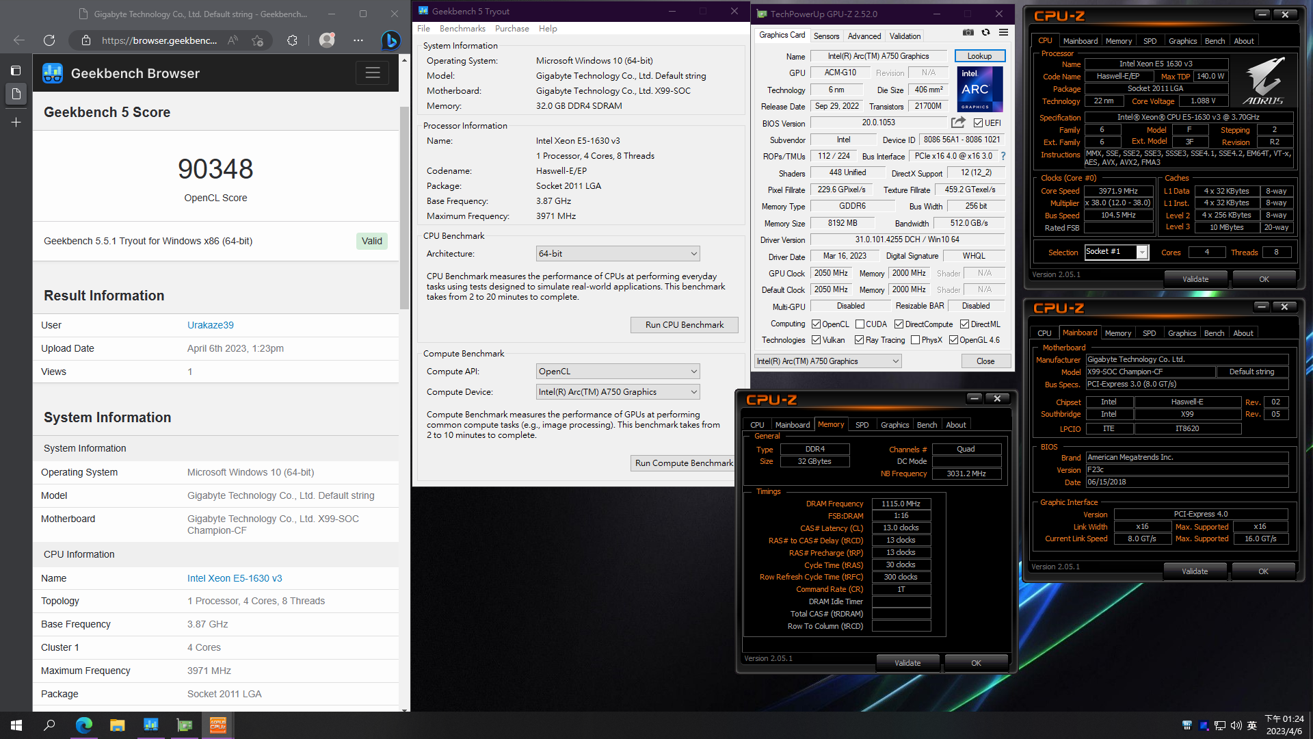1313x739 pixels.
Task: Click Validate in CPU-Z Memory window
Action: pyautogui.click(x=907, y=663)
